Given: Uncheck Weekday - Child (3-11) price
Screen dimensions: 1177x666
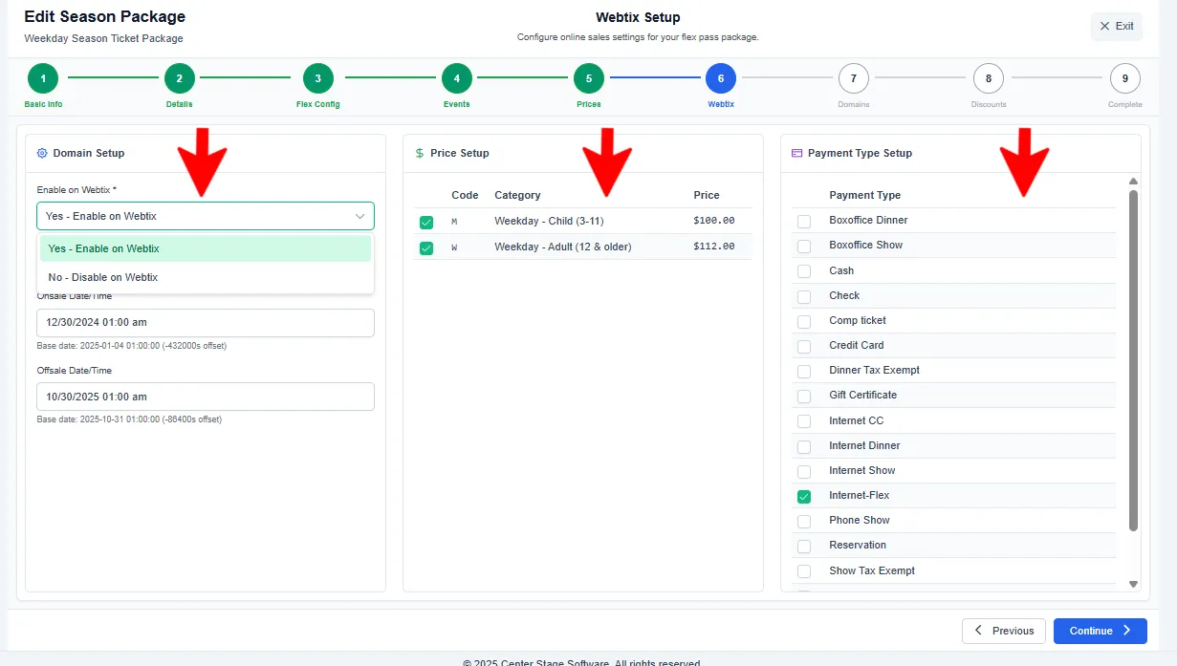Looking at the screenshot, I should click(x=426, y=222).
